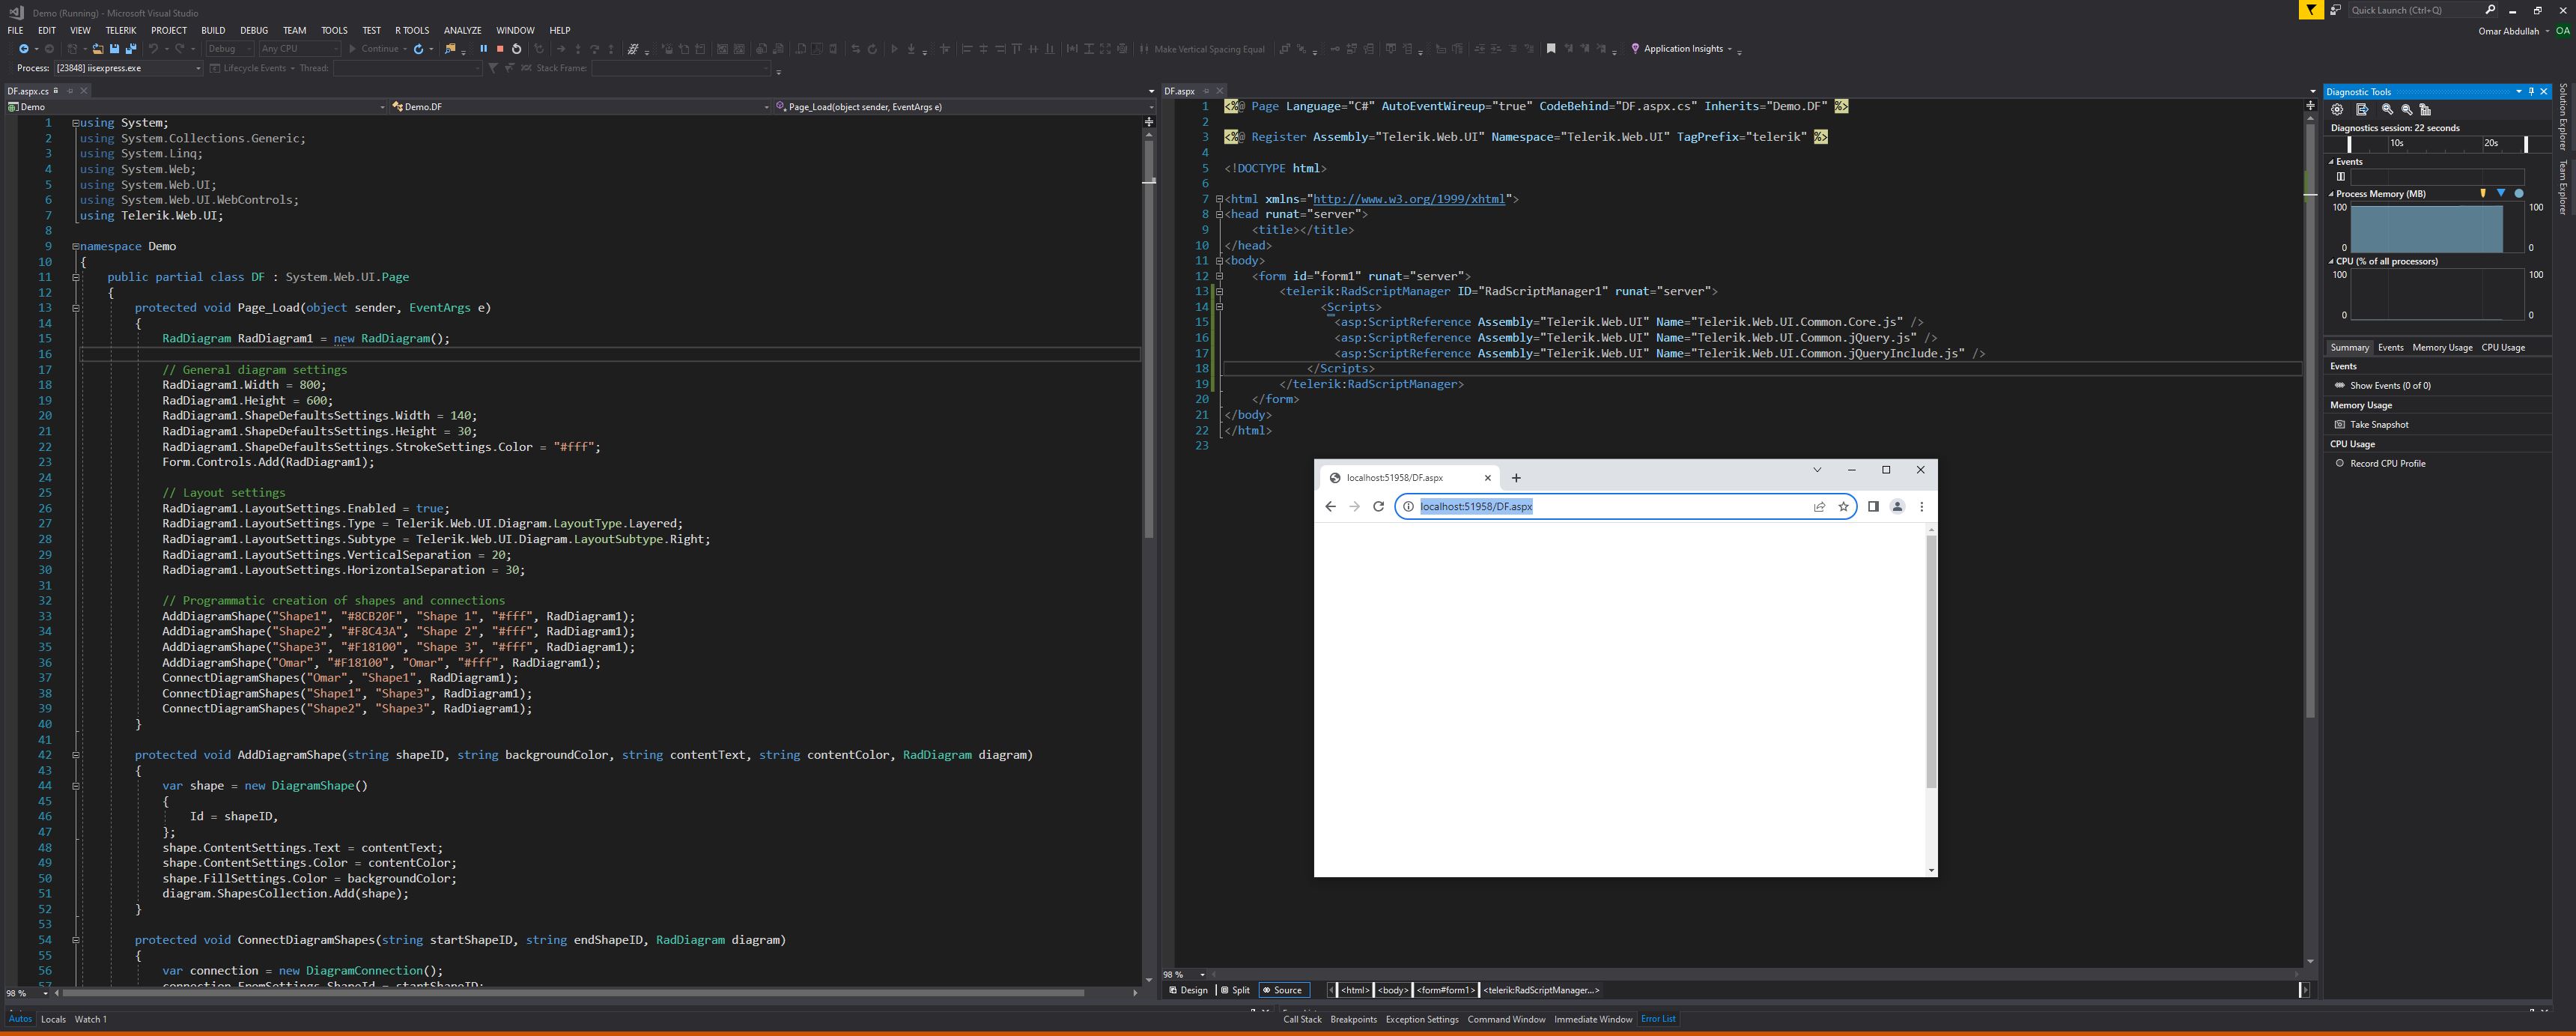Collapse Page_Load method outlining in code
The height and width of the screenshot is (1036, 2576).
point(75,308)
